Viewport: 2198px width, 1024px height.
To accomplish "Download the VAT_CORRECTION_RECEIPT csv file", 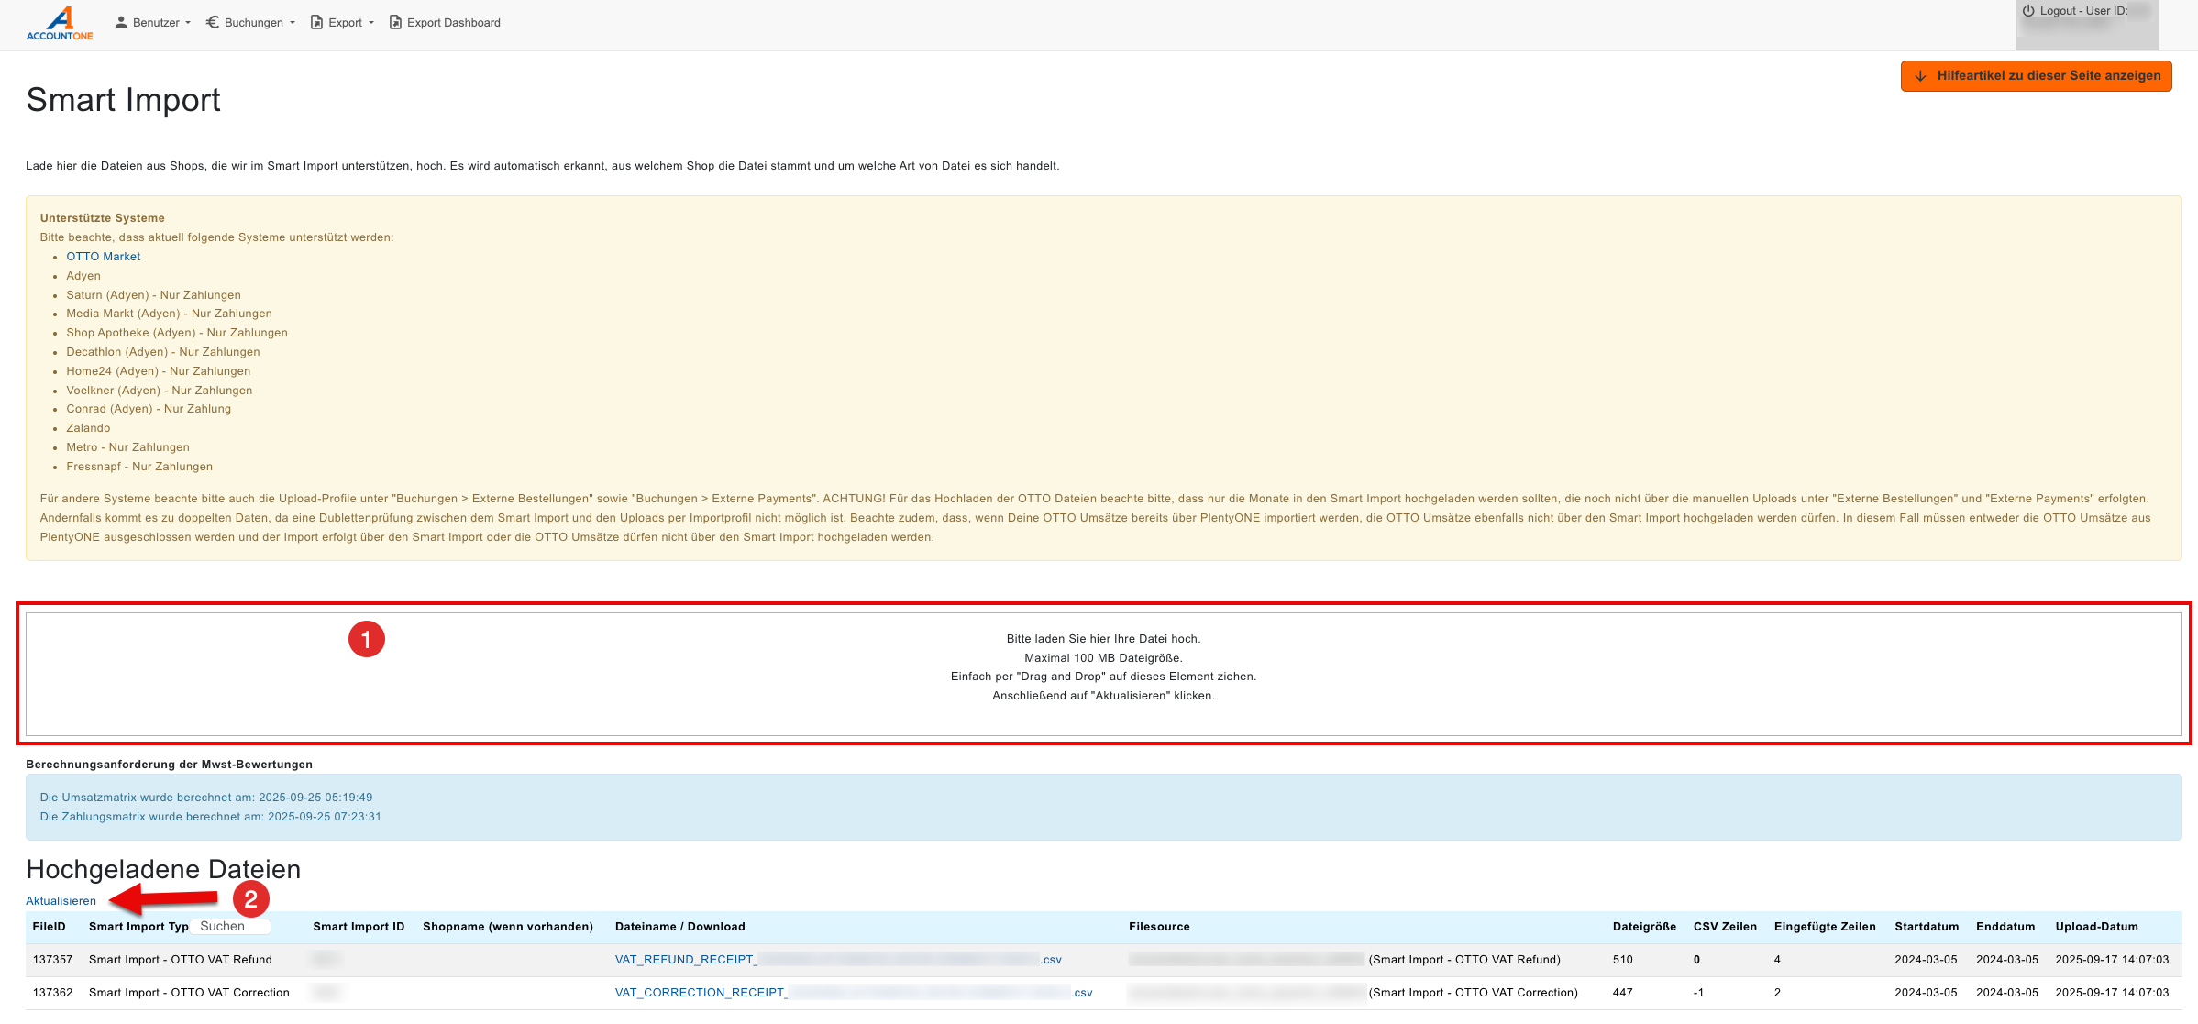I will coord(701,993).
